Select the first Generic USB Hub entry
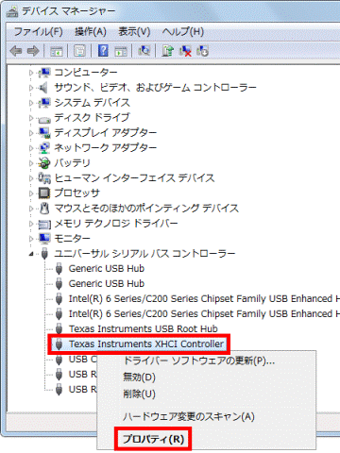340x453 pixels. pyautogui.click(x=107, y=269)
